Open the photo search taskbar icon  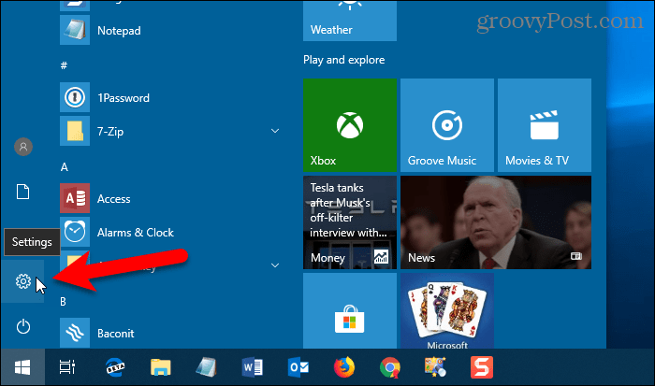pyautogui.click(x=436, y=367)
